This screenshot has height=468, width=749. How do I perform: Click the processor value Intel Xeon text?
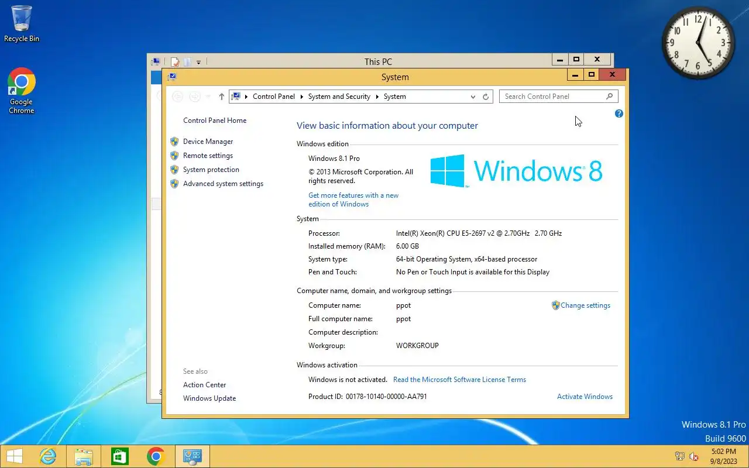[479, 233]
